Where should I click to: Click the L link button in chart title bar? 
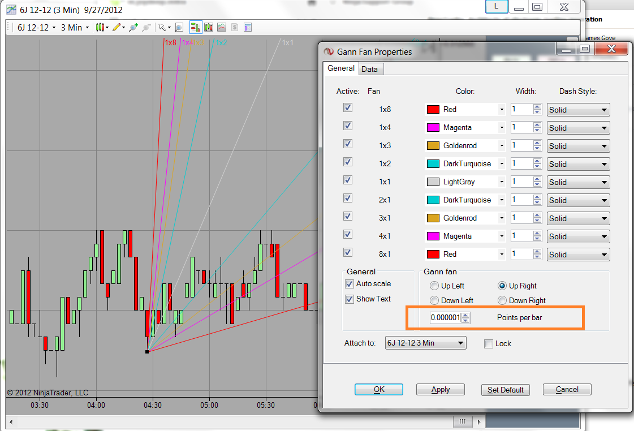point(497,6)
